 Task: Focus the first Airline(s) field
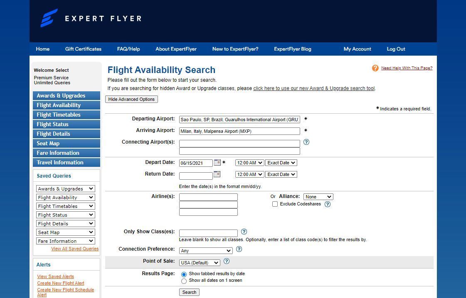208,197
